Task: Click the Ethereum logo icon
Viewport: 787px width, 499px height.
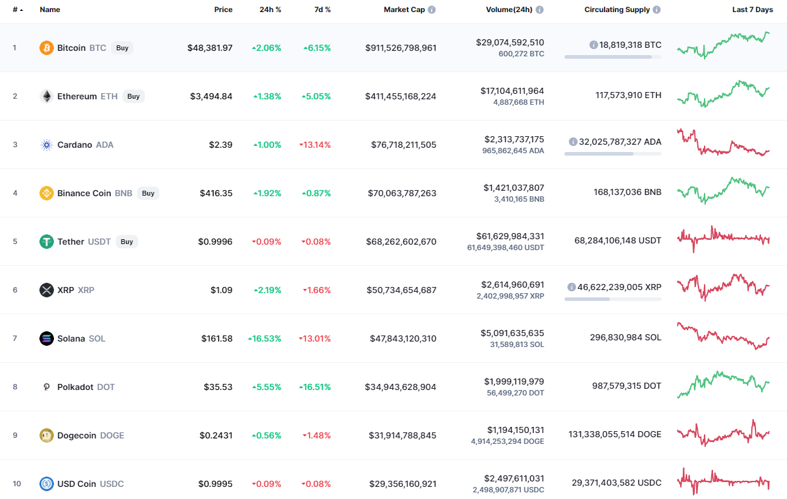Action: coord(47,96)
